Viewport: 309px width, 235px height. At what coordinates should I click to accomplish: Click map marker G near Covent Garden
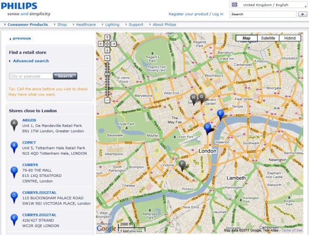pos(202,98)
